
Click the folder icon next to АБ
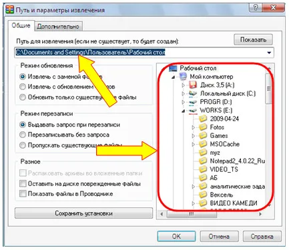[x=203, y=178]
